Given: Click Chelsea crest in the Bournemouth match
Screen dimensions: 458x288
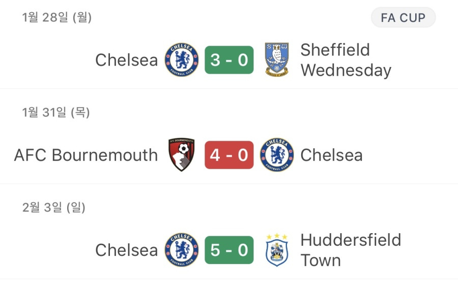Looking at the screenshot, I should click(x=277, y=155).
